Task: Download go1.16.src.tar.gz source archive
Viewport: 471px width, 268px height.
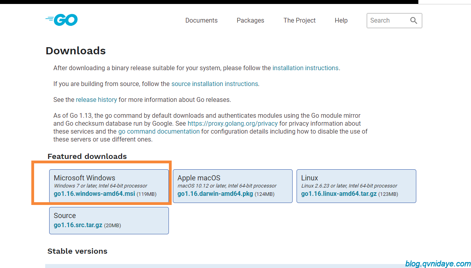Action: coord(78,225)
